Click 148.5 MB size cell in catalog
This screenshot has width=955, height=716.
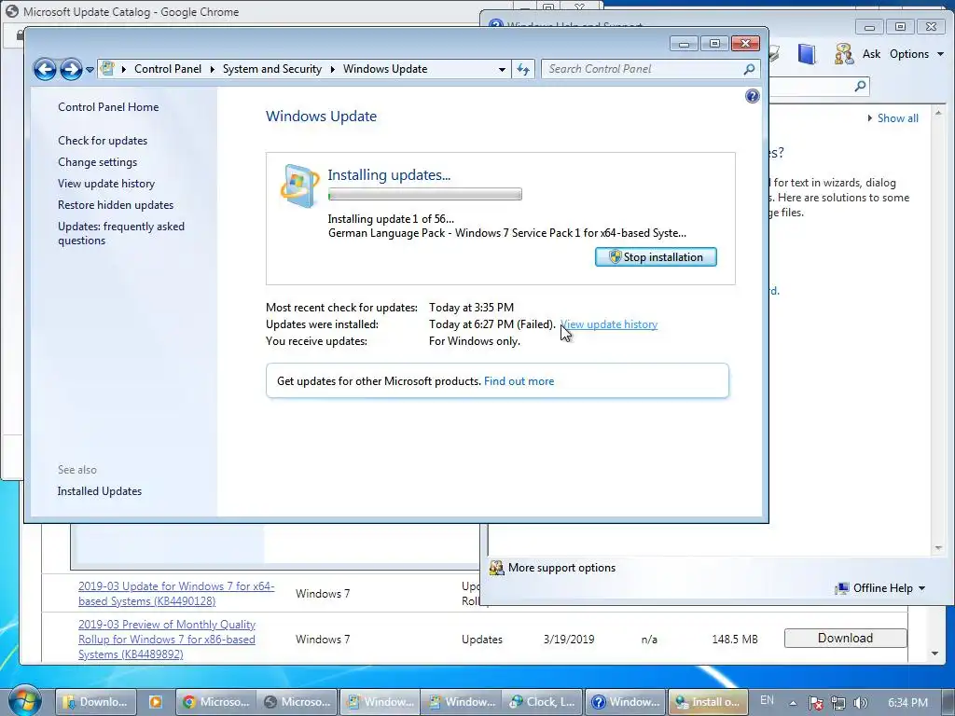pyautogui.click(x=735, y=640)
